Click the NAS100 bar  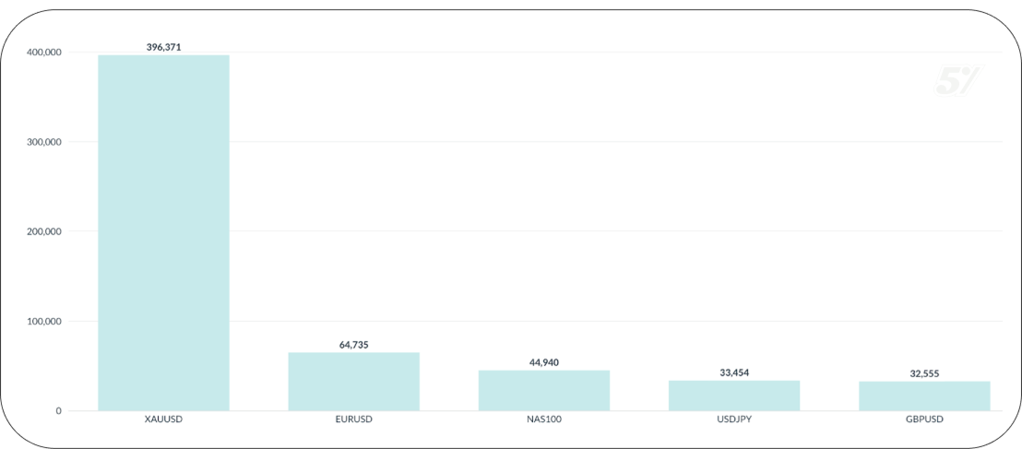[543, 390]
